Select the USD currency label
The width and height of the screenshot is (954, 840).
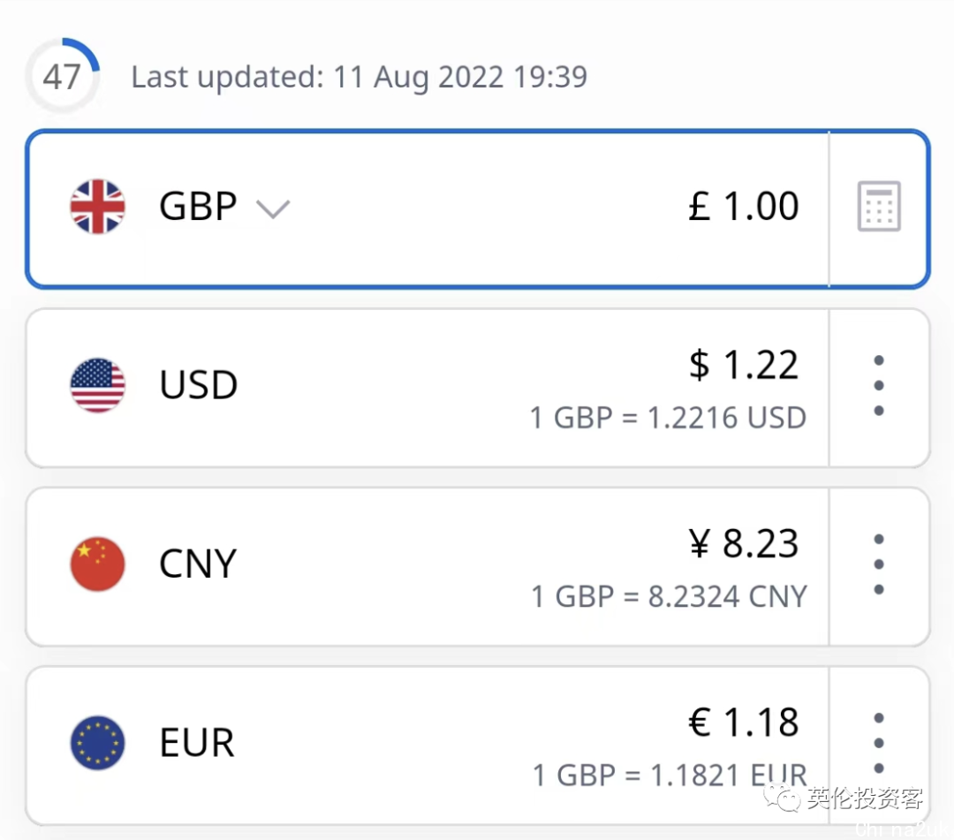click(199, 385)
